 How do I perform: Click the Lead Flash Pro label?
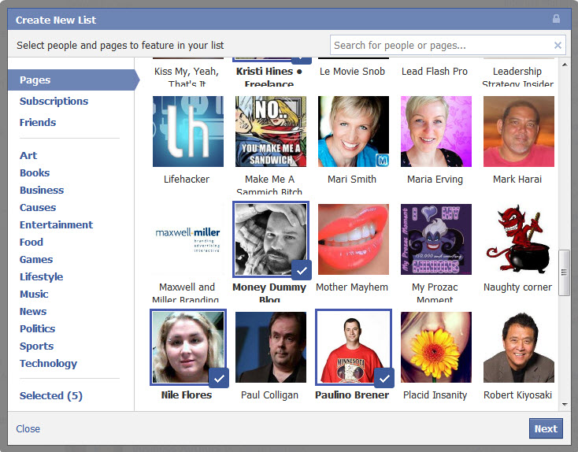click(x=435, y=71)
